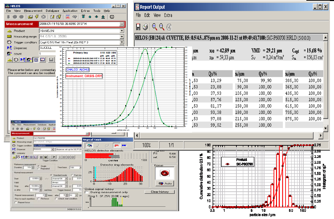Click the Repeat measurement times spinner
Image resolution: width=334 pixels, height=219 pixels.
46,195
